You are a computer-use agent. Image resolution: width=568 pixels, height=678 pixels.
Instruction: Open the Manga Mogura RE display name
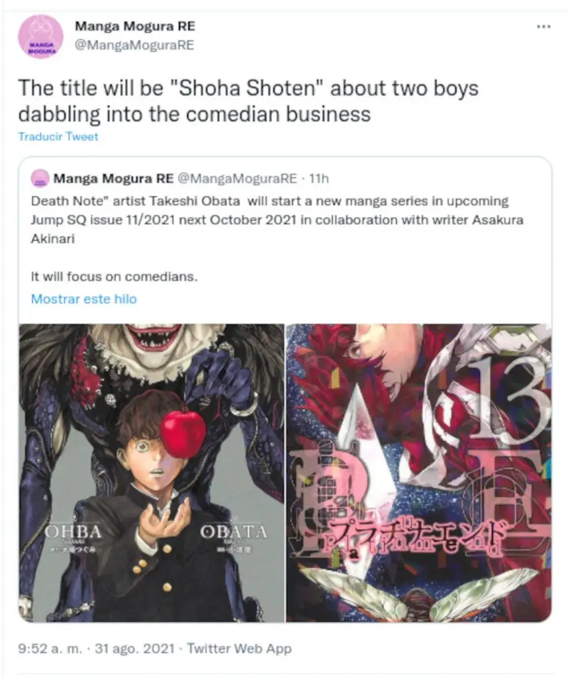click(x=135, y=26)
